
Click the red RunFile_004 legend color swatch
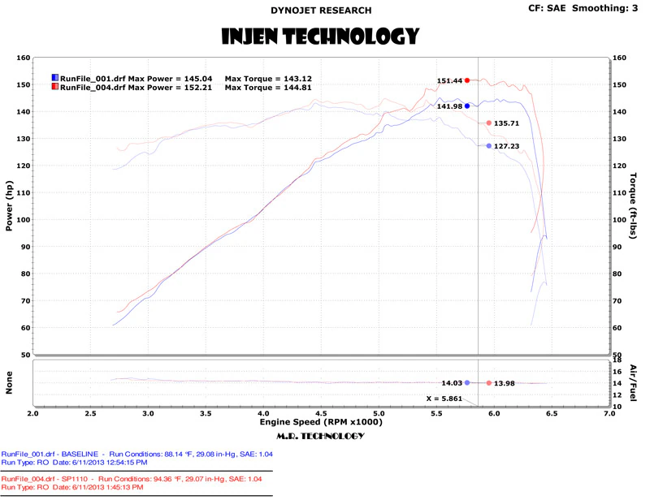(55, 87)
